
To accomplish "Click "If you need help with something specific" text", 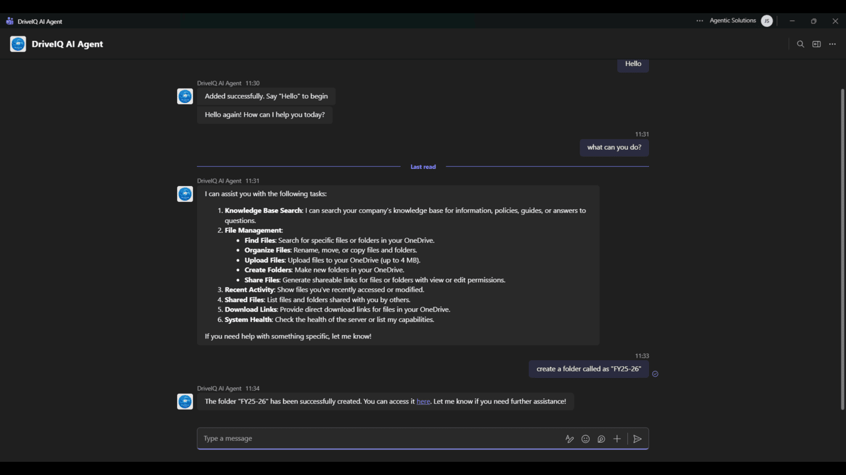I will [288, 336].
